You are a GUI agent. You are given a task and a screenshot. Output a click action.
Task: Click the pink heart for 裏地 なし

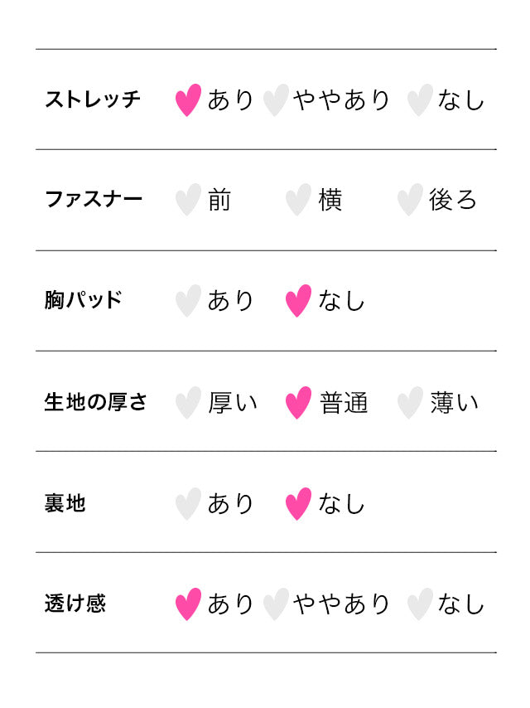point(298,504)
